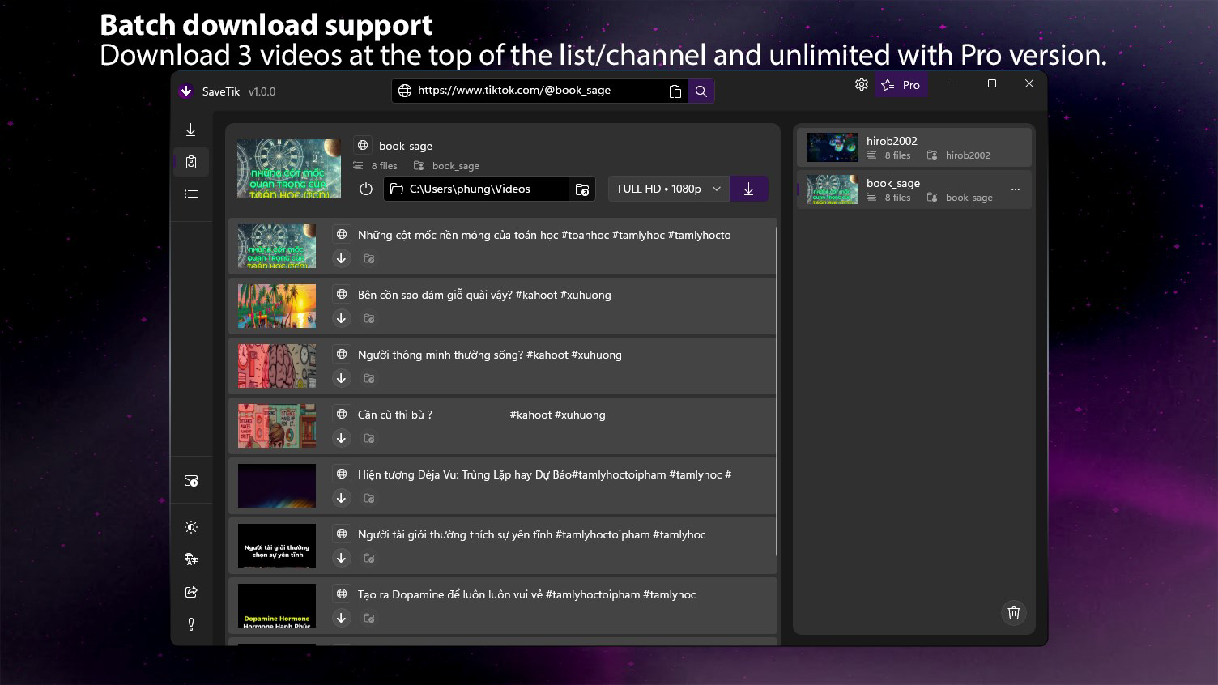The width and height of the screenshot is (1218, 685).
Task: Open the settings gear
Action: (x=862, y=84)
